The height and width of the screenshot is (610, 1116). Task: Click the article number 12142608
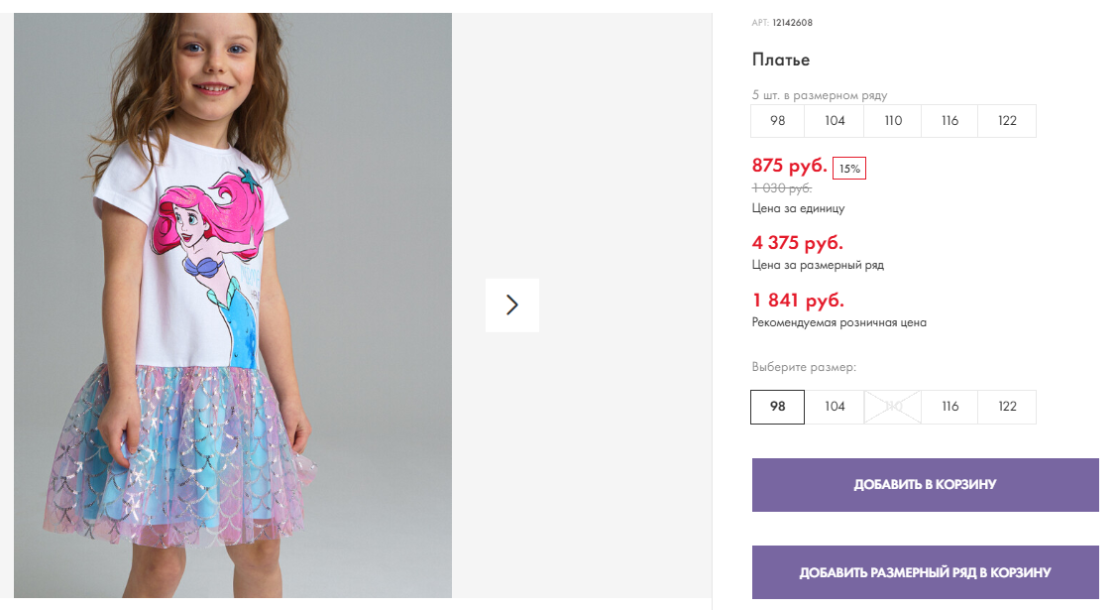[x=792, y=23]
